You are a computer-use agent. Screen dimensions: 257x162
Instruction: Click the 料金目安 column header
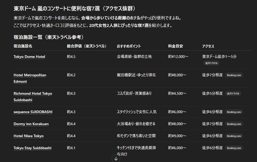(x=175, y=46)
